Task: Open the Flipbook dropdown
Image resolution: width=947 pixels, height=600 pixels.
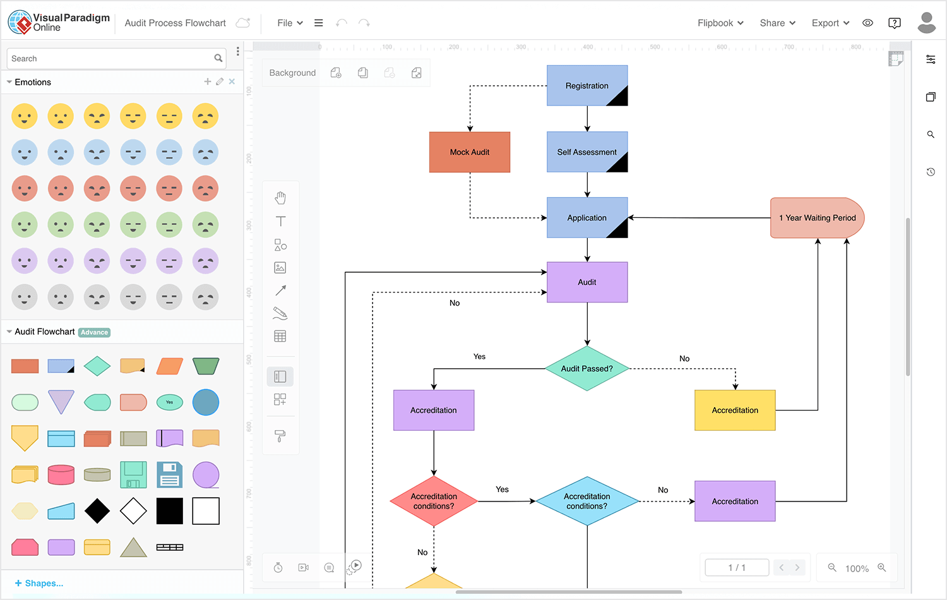Action: point(720,23)
